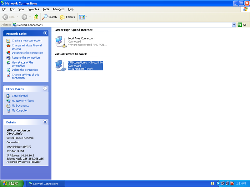Viewport: 250px width, 187px height.
Task: Go up one folder level icon
Action: (36, 17)
